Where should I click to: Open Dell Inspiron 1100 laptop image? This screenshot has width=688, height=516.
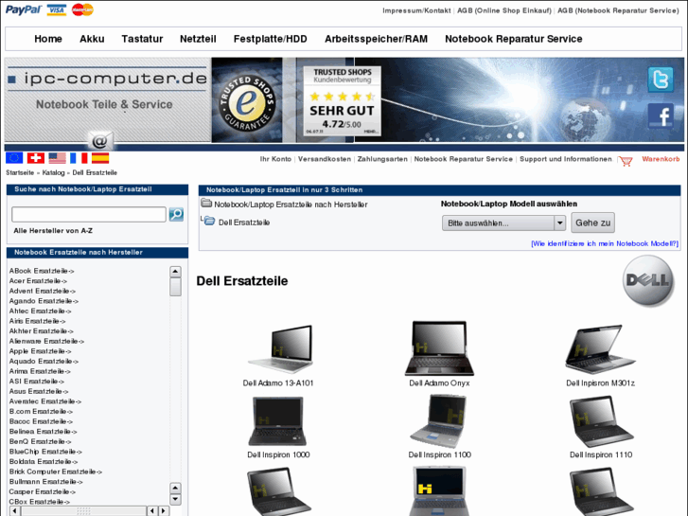(x=438, y=421)
